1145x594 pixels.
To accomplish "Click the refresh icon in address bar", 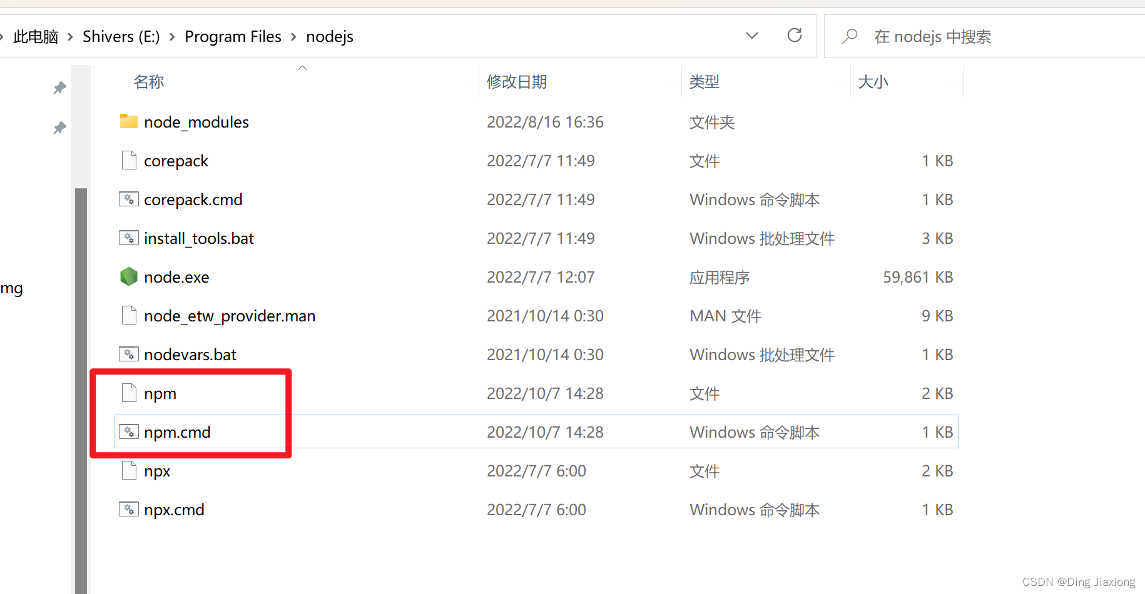I will click(x=795, y=36).
